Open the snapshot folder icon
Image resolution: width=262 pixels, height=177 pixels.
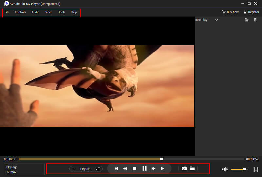click(x=192, y=169)
